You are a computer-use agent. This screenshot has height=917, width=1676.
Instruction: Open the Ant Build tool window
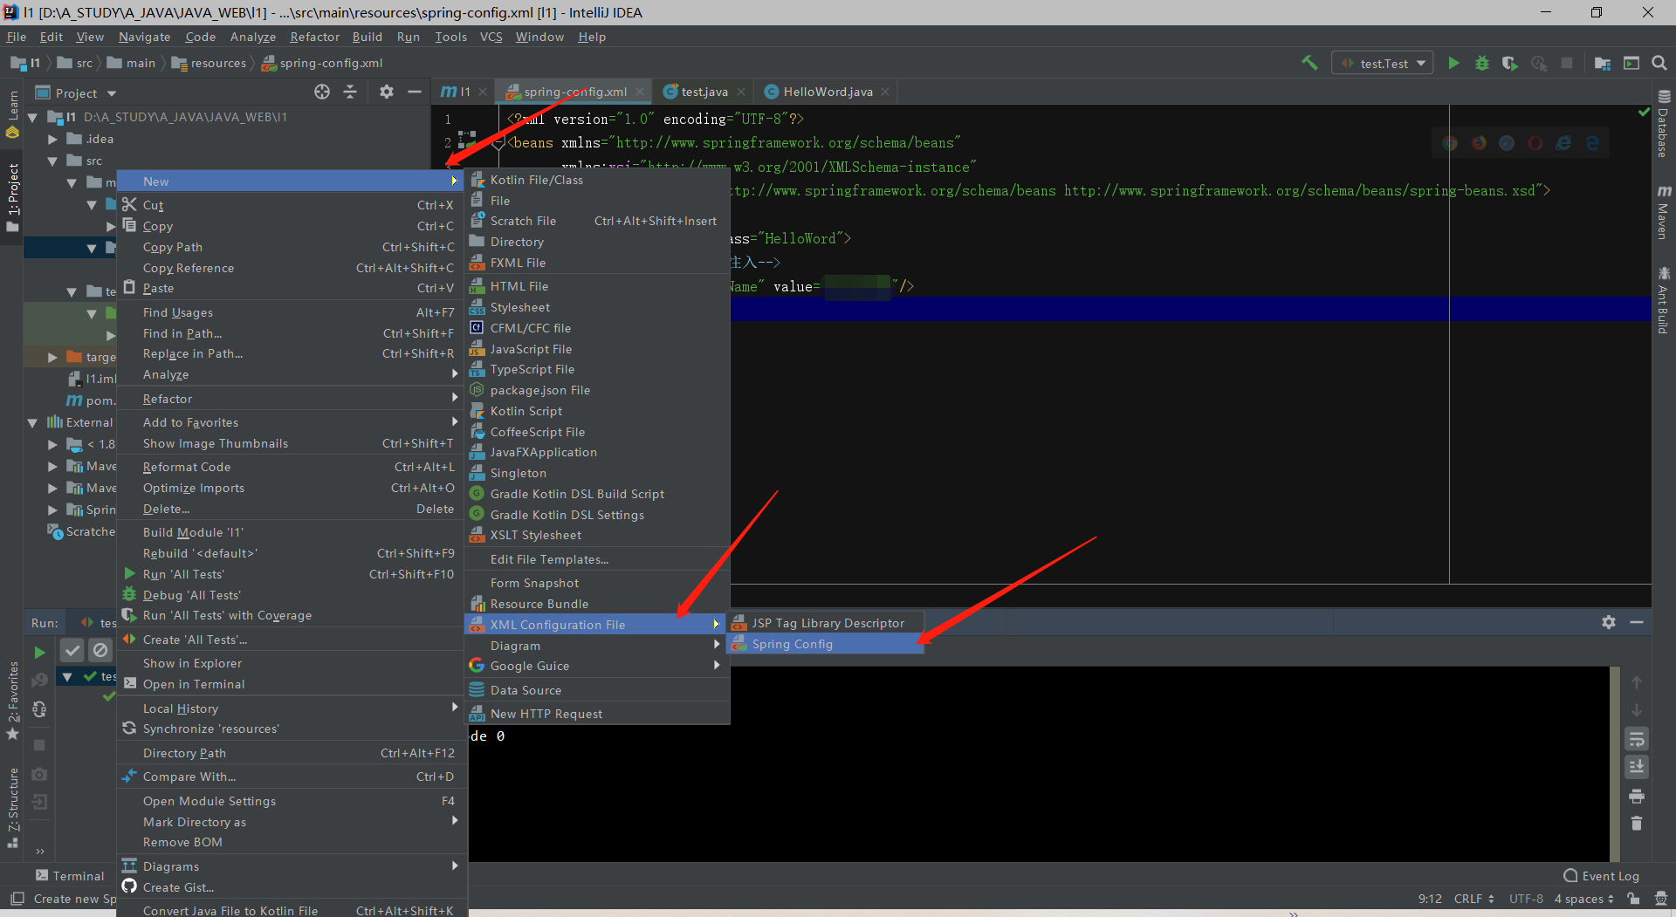click(1664, 301)
